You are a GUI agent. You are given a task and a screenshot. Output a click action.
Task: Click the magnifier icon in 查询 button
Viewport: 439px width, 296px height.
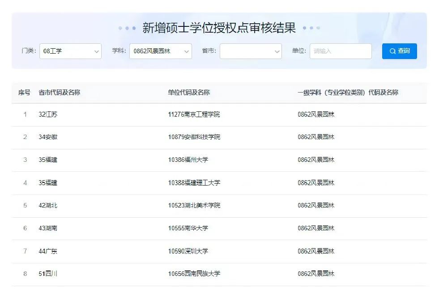tap(392, 51)
